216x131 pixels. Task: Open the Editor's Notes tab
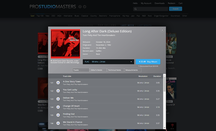click(x=98, y=70)
